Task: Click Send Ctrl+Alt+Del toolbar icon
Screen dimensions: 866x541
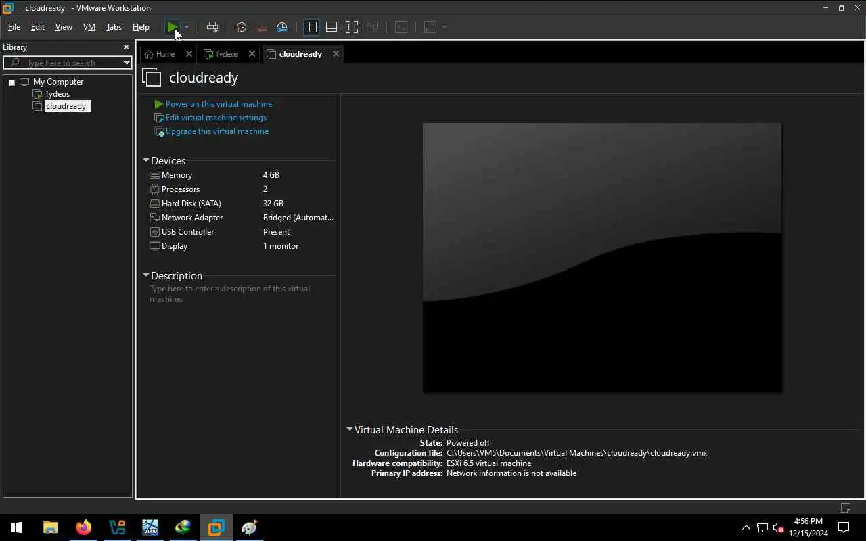Action: tap(212, 27)
